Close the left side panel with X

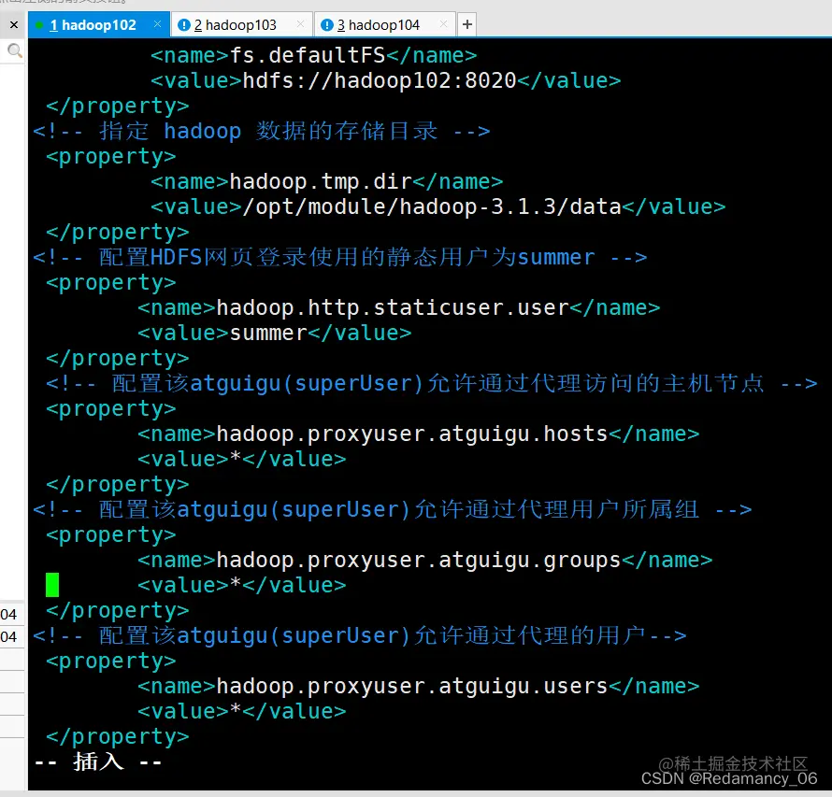point(14,25)
